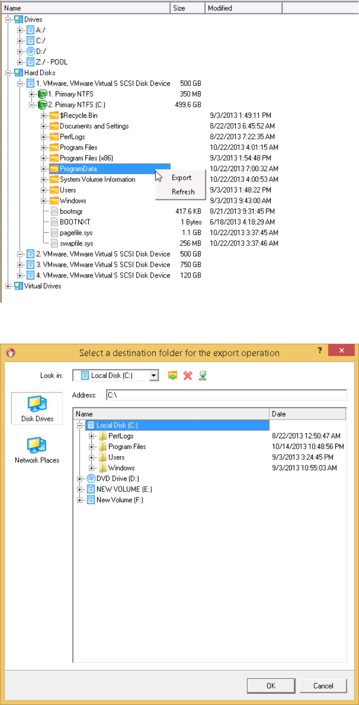Click the A:/ drive icon in tree
Screen dimensions: 359x705
point(30,30)
